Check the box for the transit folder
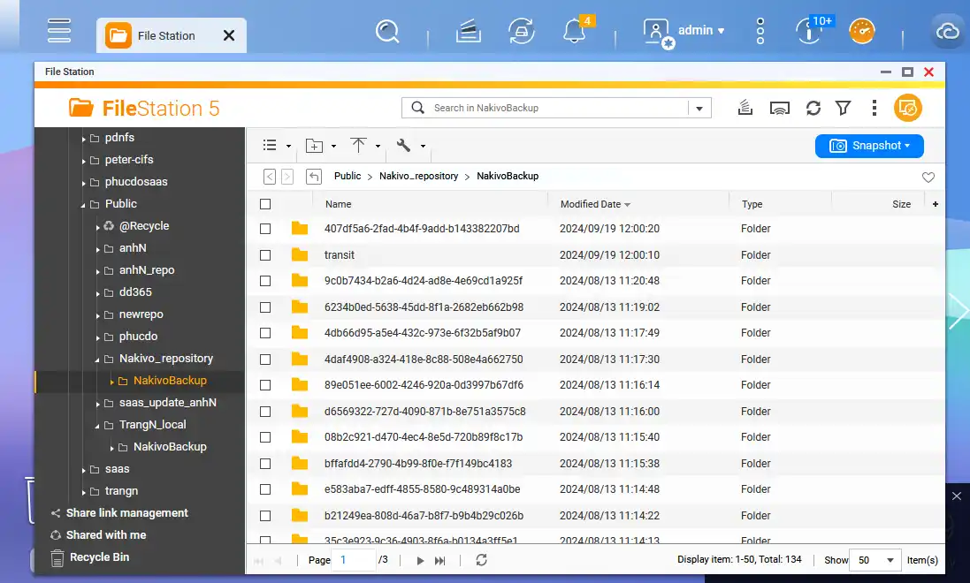 (x=265, y=254)
